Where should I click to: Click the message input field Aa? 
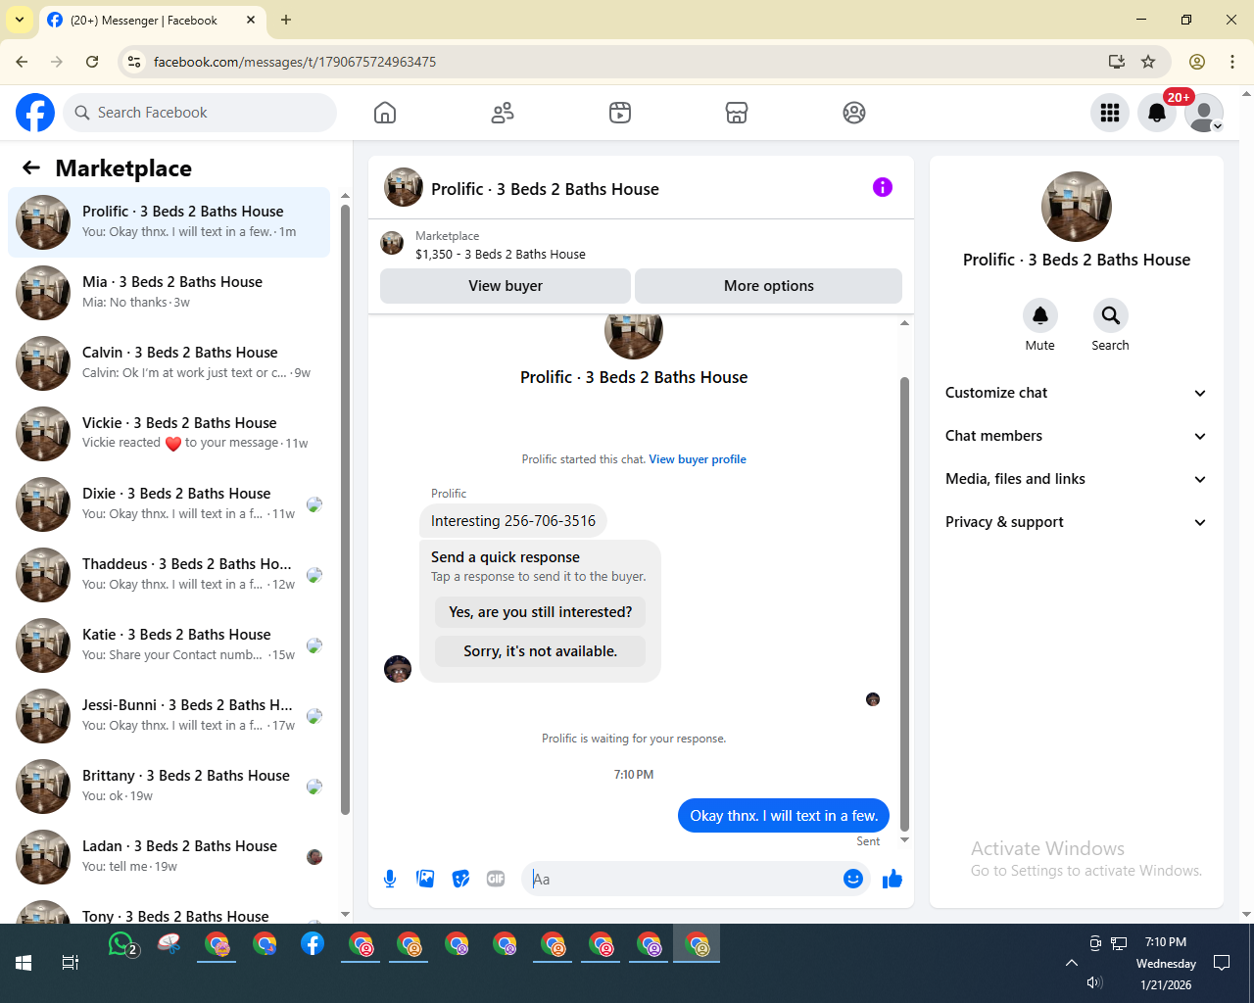pyautogui.click(x=682, y=879)
